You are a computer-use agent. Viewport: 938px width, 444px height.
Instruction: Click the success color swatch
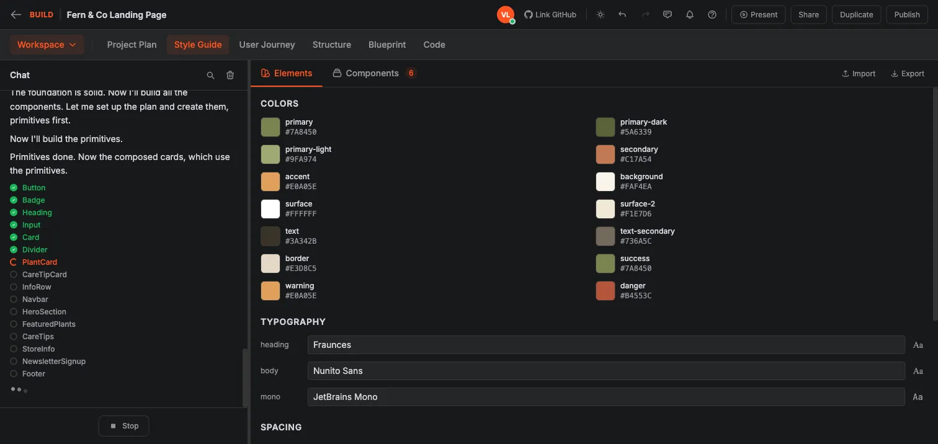(x=605, y=264)
